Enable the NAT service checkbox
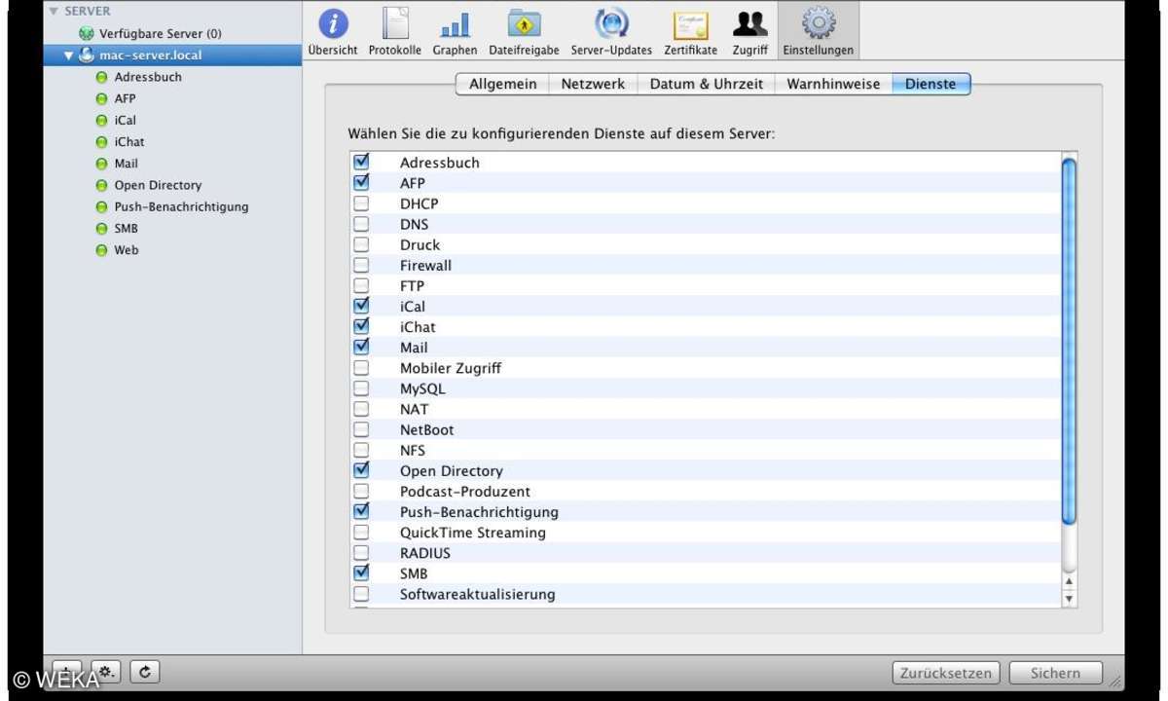The width and height of the screenshot is (1168, 701). [361, 409]
